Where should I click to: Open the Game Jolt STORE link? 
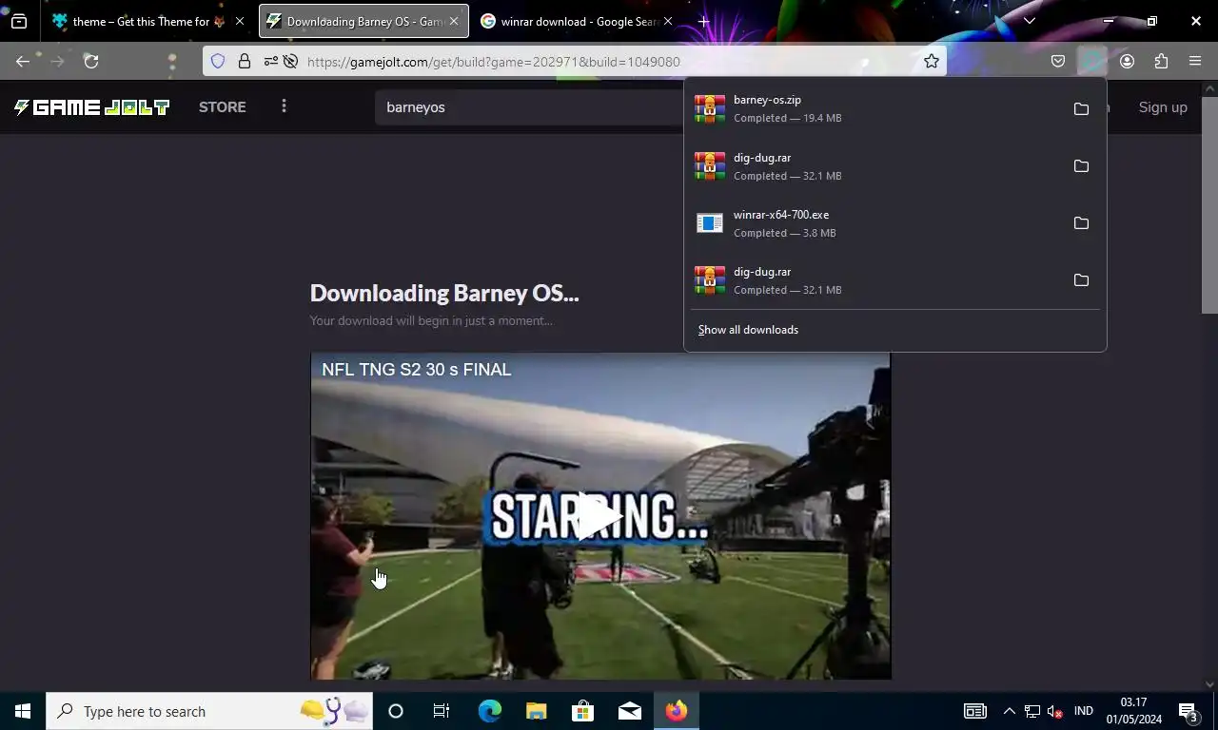(x=223, y=107)
